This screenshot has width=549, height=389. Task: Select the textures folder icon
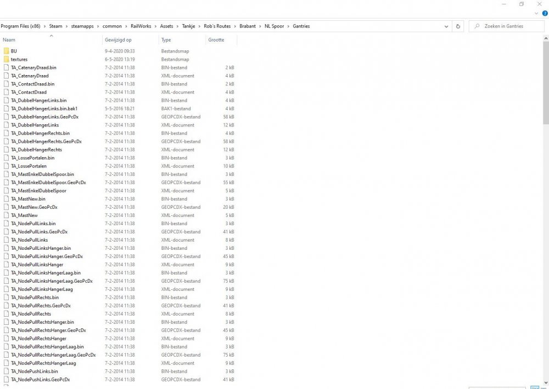click(6, 59)
